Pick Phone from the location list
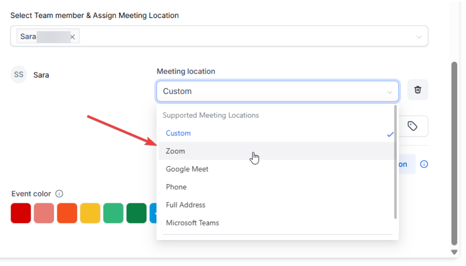Image resolution: width=466 pixels, height=266 pixels. pos(176,187)
